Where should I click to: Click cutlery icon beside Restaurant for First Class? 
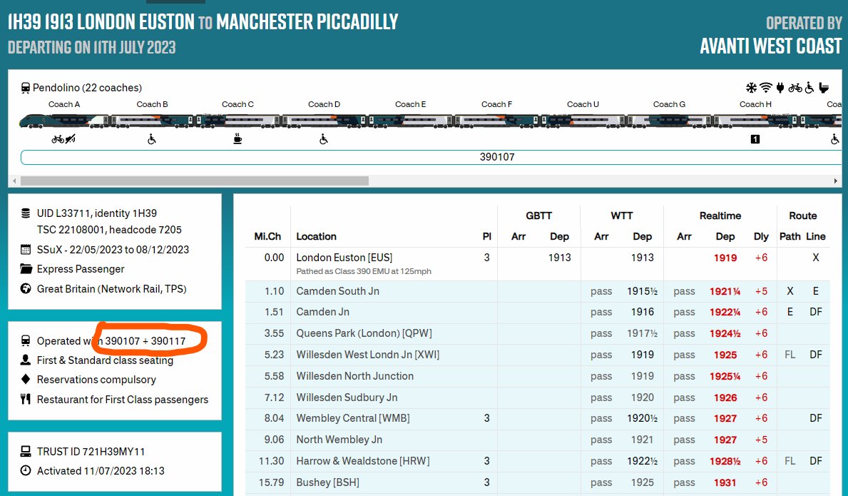pos(26,399)
